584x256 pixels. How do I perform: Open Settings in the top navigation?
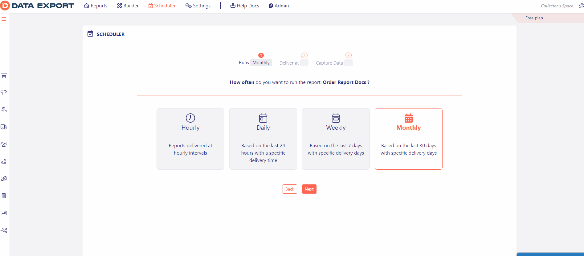click(198, 6)
